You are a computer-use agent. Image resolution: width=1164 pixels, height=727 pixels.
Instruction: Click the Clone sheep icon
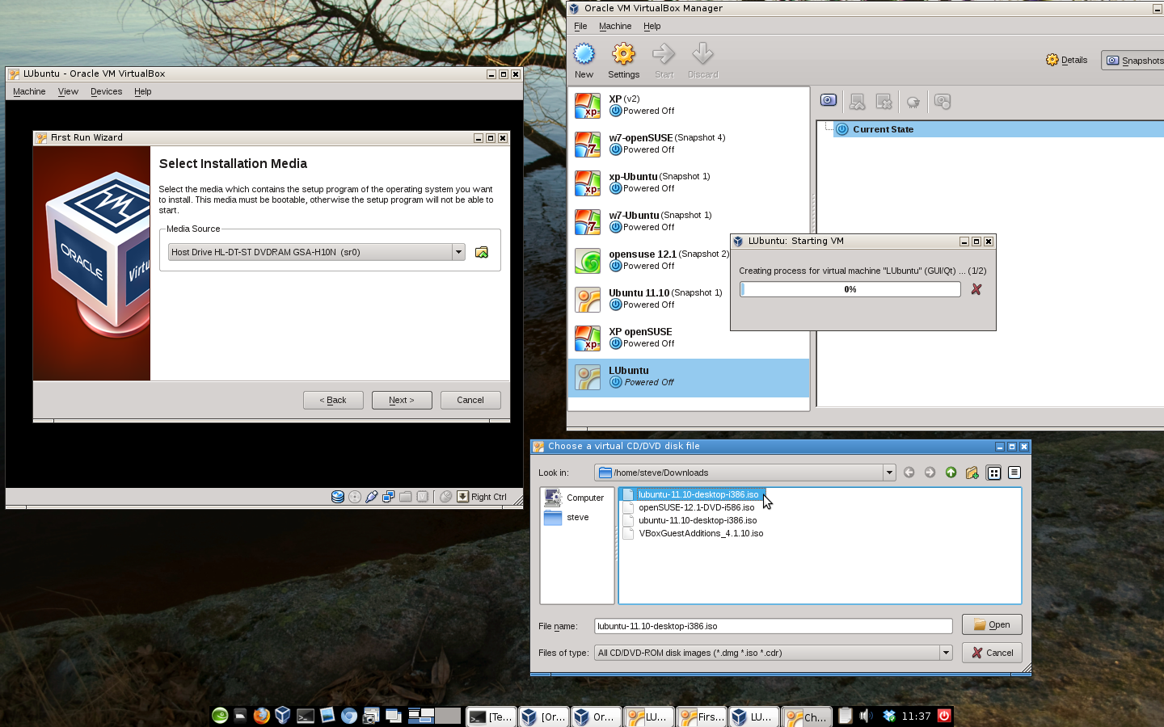(913, 102)
